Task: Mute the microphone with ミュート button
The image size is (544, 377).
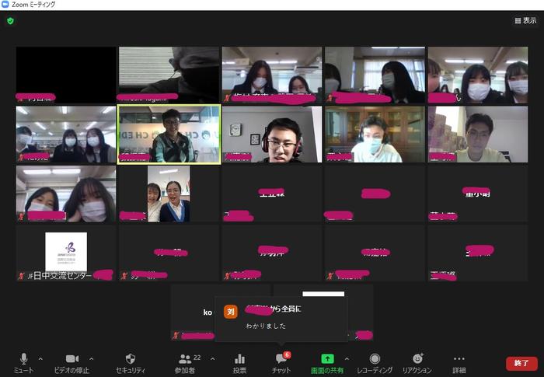Action: click(x=23, y=363)
